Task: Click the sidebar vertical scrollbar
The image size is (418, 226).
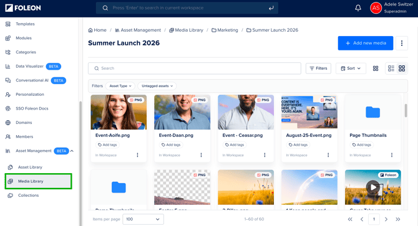Action: 80,164
